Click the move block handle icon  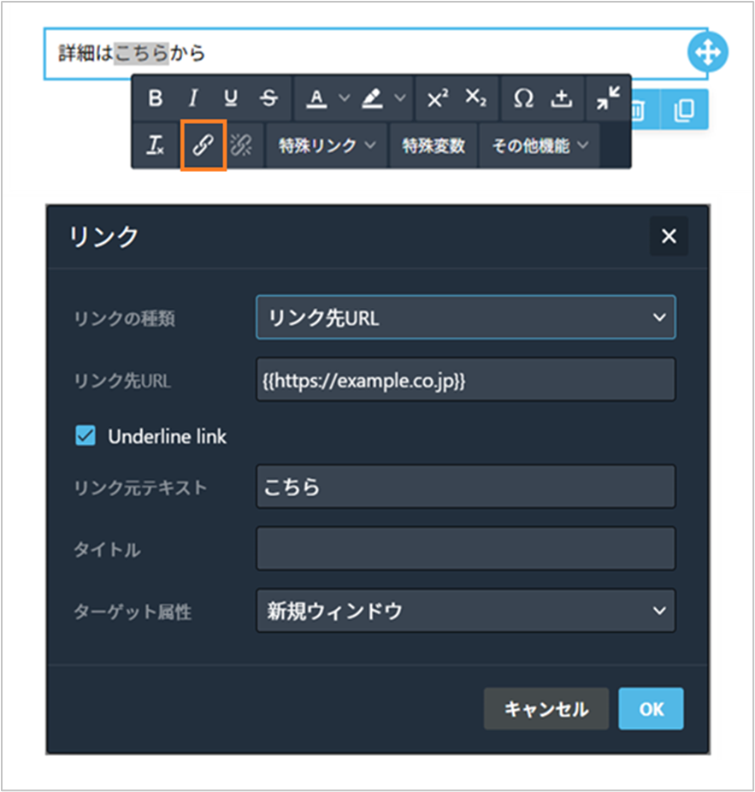click(x=707, y=52)
